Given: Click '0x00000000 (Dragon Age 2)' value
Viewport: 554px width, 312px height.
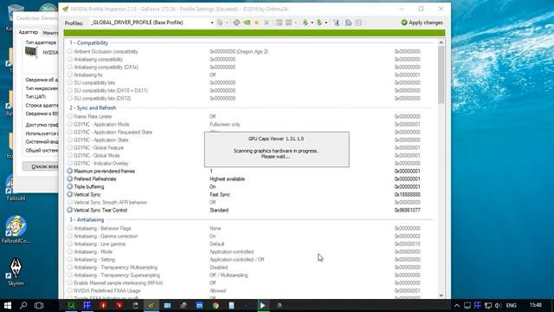Looking at the screenshot, I should (239, 52).
